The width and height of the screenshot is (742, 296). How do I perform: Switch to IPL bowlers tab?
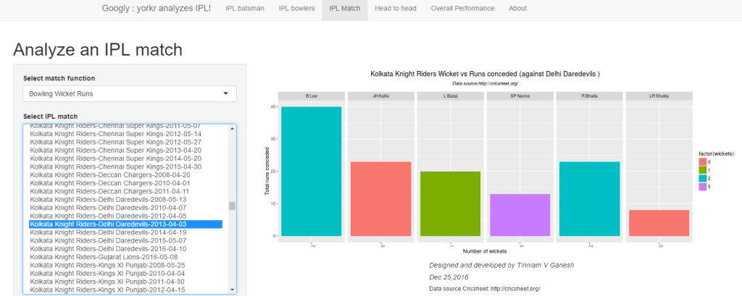coord(296,9)
